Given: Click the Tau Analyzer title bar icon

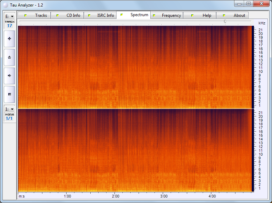Looking at the screenshot, I should coord(6,4).
